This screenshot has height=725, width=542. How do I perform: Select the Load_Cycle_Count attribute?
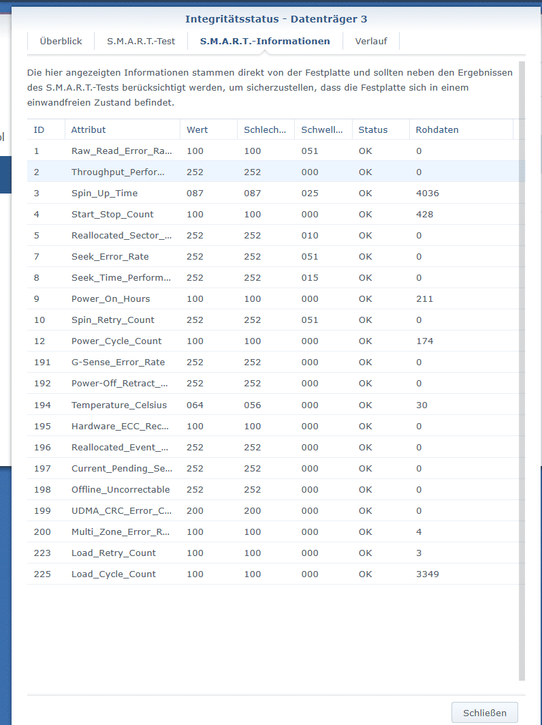click(114, 574)
